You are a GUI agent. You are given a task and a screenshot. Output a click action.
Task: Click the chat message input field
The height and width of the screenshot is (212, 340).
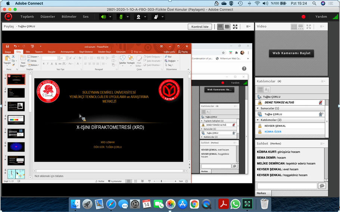[x=287, y=186]
